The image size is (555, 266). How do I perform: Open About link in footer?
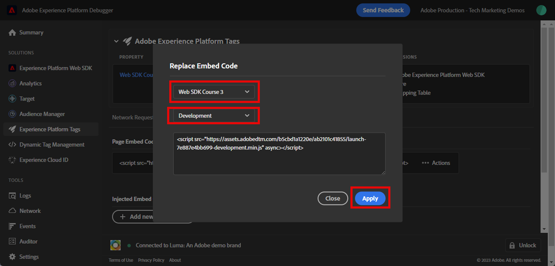(175, 260)
